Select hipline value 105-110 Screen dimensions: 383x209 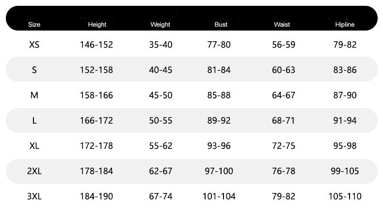345,196
